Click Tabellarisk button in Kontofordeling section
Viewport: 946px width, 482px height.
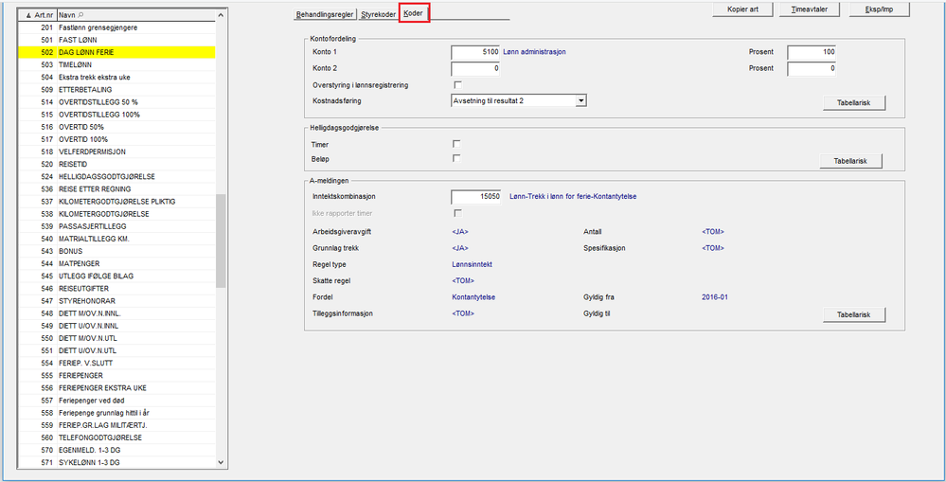(x=852, y=102)
